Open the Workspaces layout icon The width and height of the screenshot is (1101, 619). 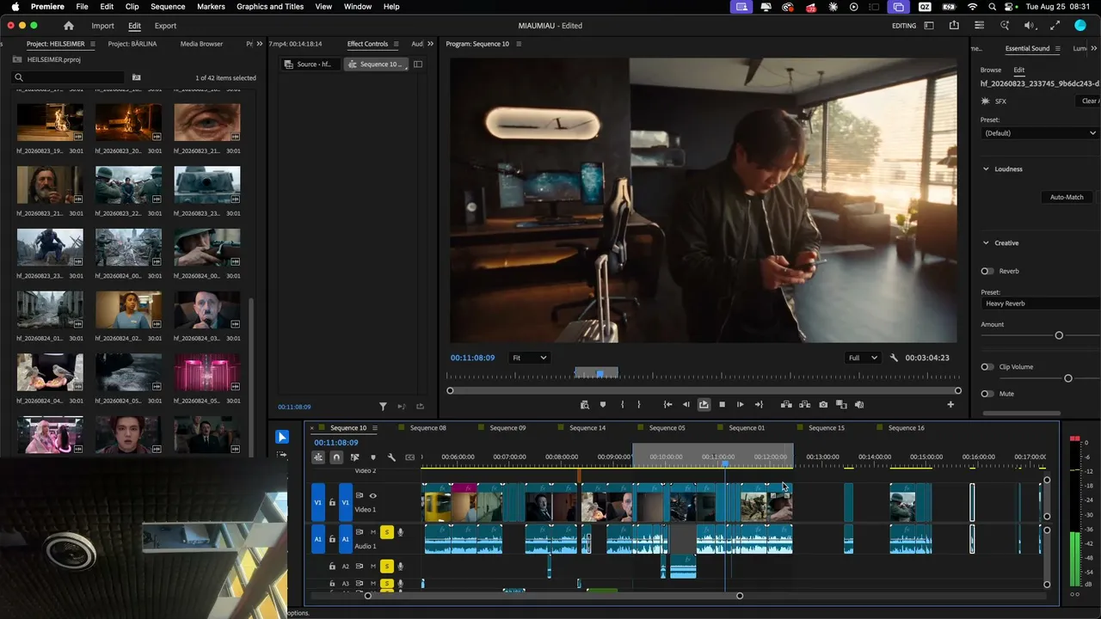(x=929, y=26)
